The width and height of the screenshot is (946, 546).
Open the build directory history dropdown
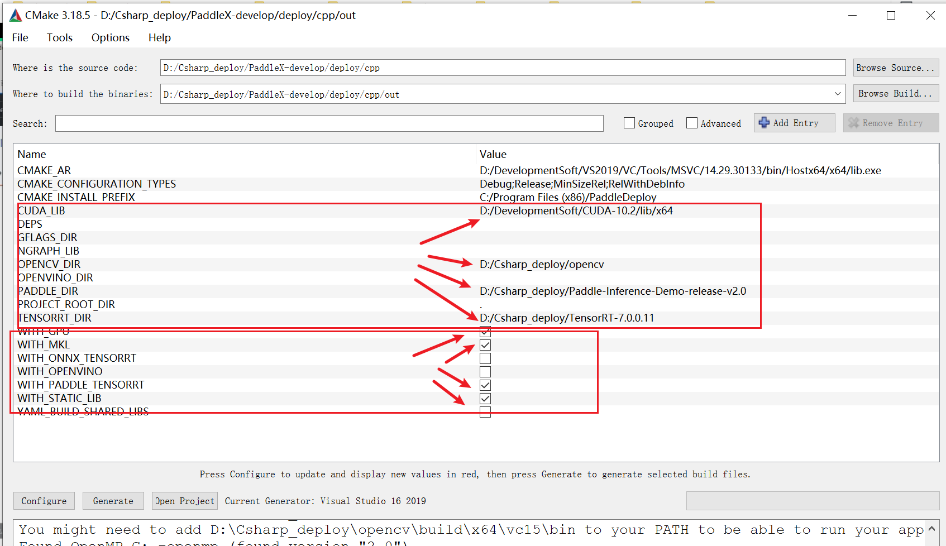click(x=837, y=94)
